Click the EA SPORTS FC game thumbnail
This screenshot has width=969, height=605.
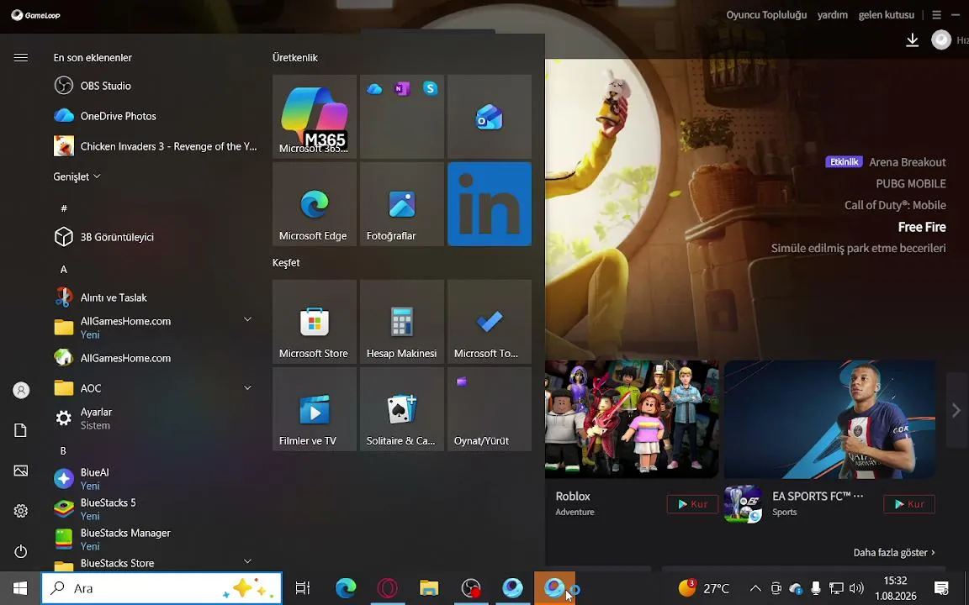click(829, 419)
